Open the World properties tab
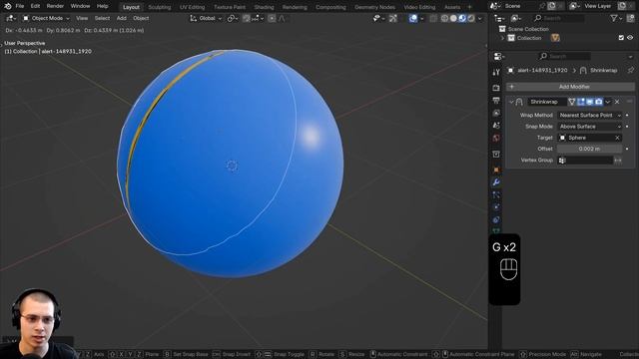Image resolution: width=639 pixels, height=359 pixels. [496, 138]
